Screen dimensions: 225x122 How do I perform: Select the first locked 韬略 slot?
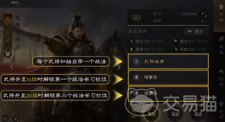coord(152,114)
